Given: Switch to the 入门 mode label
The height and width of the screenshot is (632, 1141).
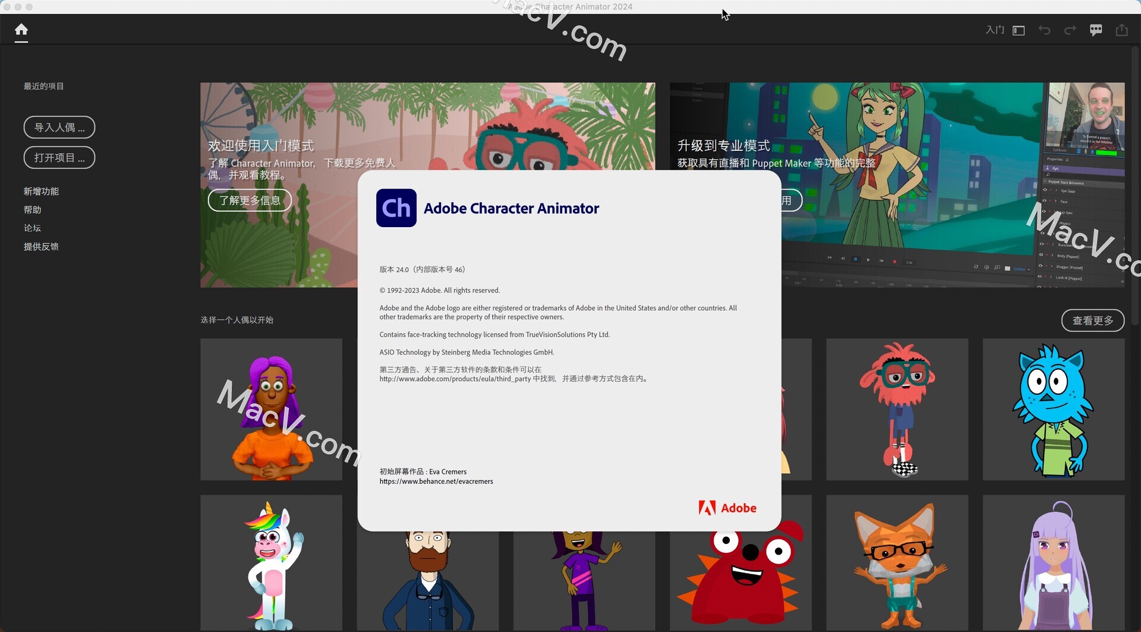Looking at the screenshot, I should point(995,30).
